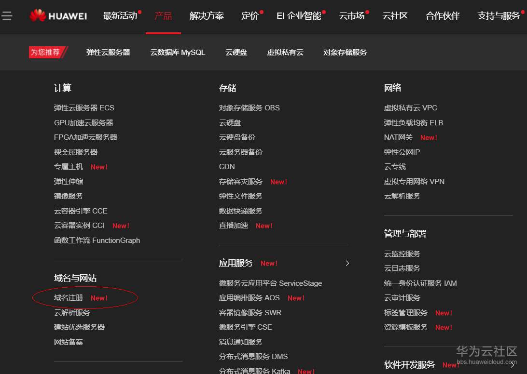Open 云容器实例 CCI
Image resolution: width=527 pixels, height=374 pixels.
pyautogui.click(x=79, y=226)
